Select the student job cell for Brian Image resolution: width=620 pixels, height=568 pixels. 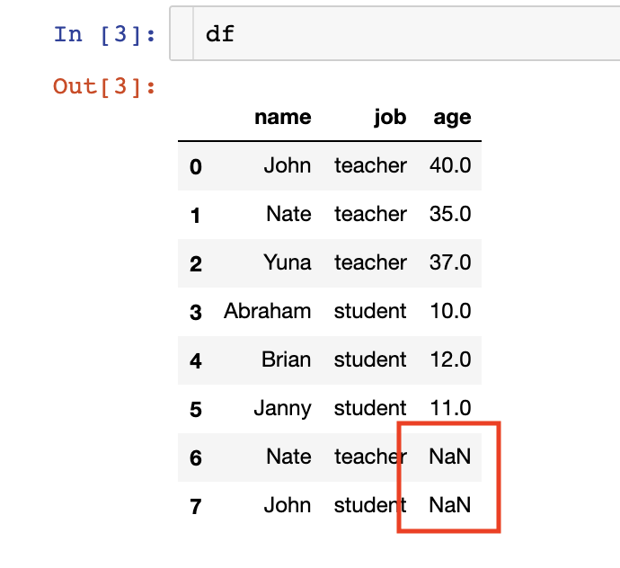point(370,359)
